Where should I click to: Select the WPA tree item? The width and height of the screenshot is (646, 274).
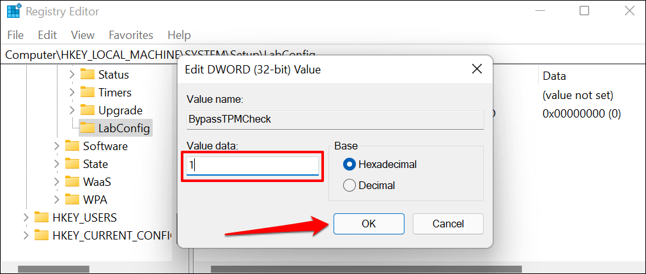pyautogui.click(x=95, y=200)
